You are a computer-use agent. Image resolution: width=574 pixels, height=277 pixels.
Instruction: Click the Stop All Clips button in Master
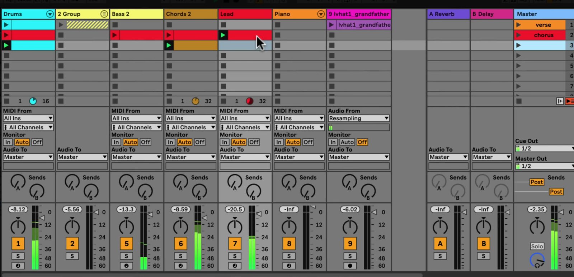pyautogui.click(x=519, y=101)
